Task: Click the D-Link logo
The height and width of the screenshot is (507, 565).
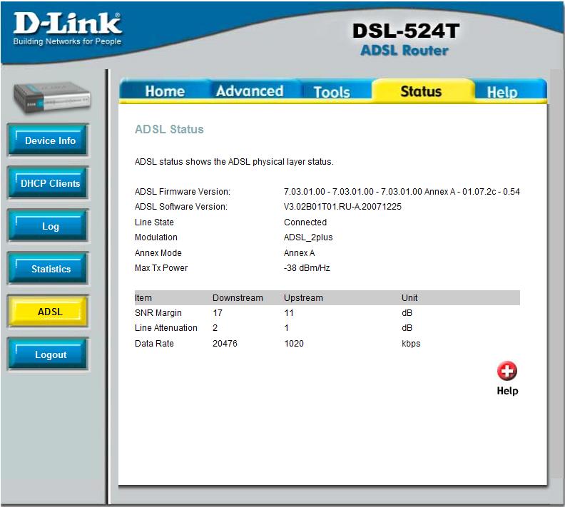Action: (68, 26)
